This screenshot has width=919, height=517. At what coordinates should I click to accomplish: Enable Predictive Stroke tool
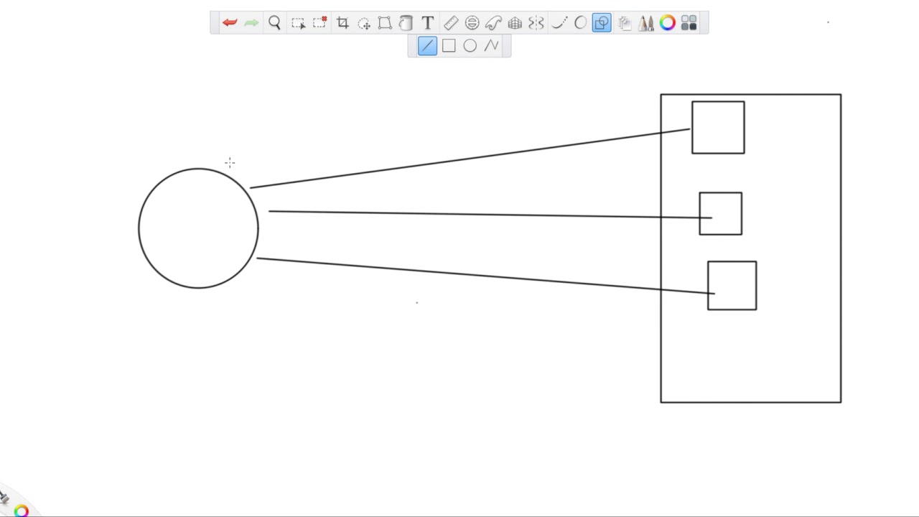580,23
